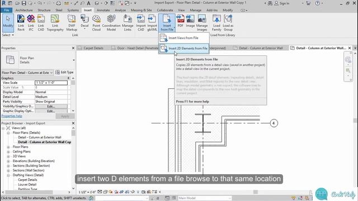Click the Text tool icon in quick access toolbar
This screenshot has height=201, width=358.
pos(88,3)
